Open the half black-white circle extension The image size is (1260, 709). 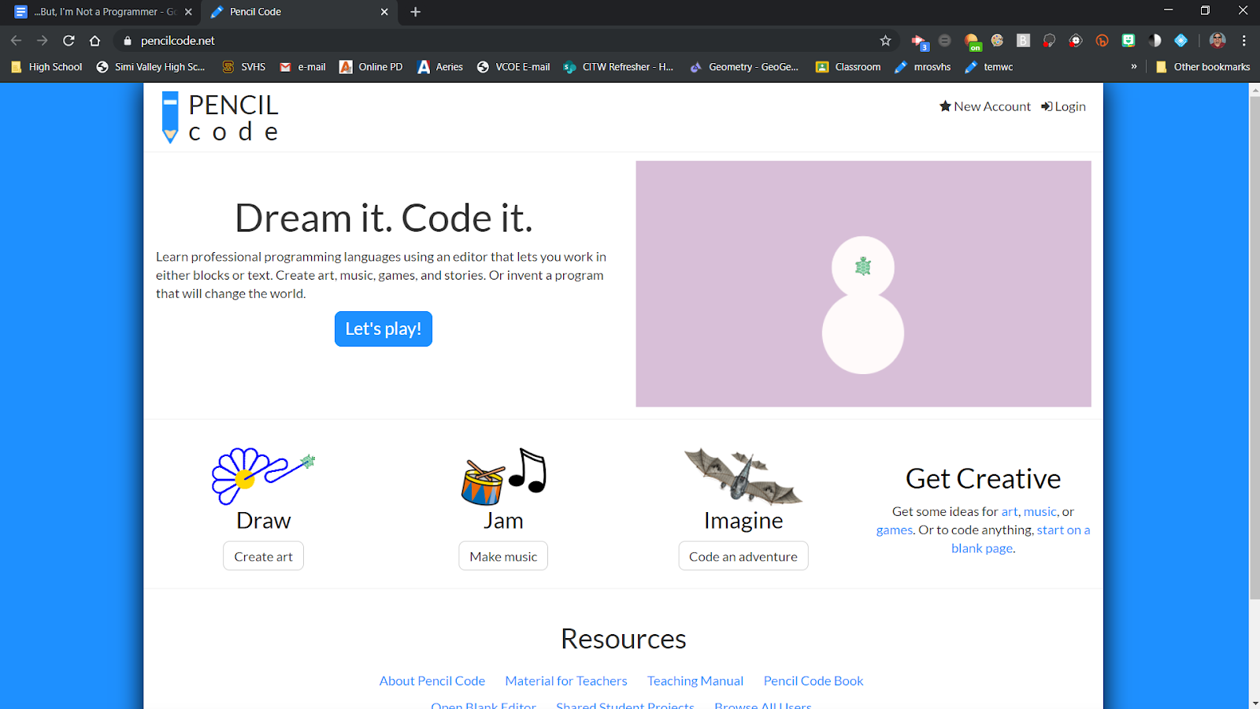click(1155, 40)
